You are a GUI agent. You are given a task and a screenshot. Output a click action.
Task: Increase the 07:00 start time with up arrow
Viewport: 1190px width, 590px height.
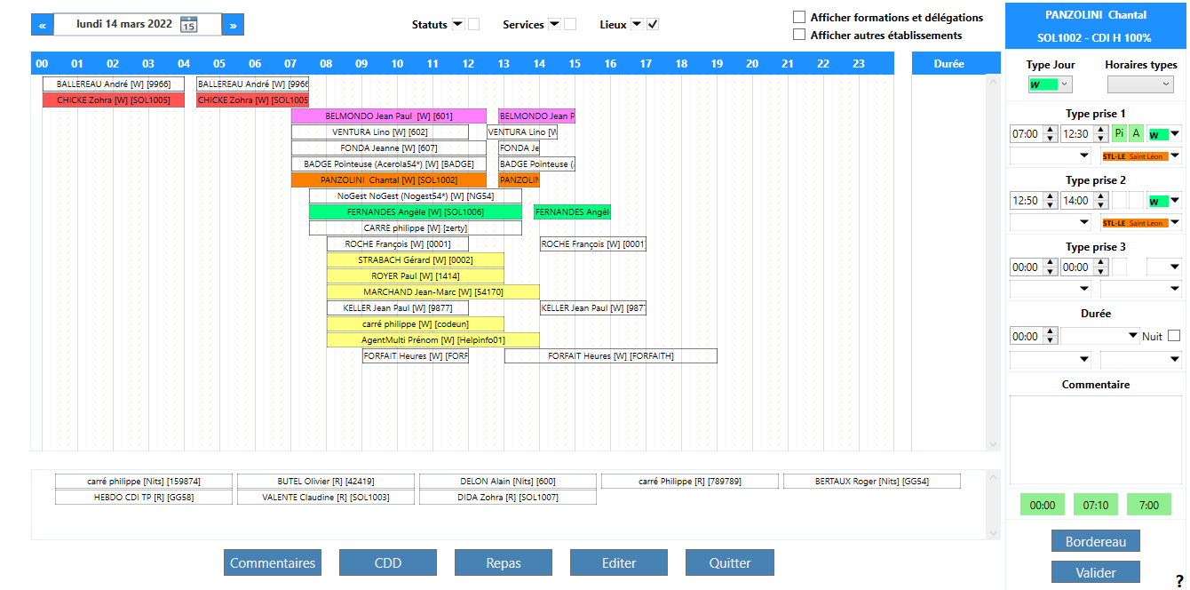pyautogui.click(x=1050, y=130)
